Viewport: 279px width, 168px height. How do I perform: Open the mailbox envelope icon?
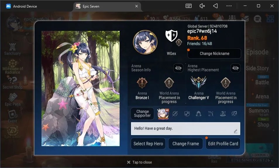pos(245,18)
